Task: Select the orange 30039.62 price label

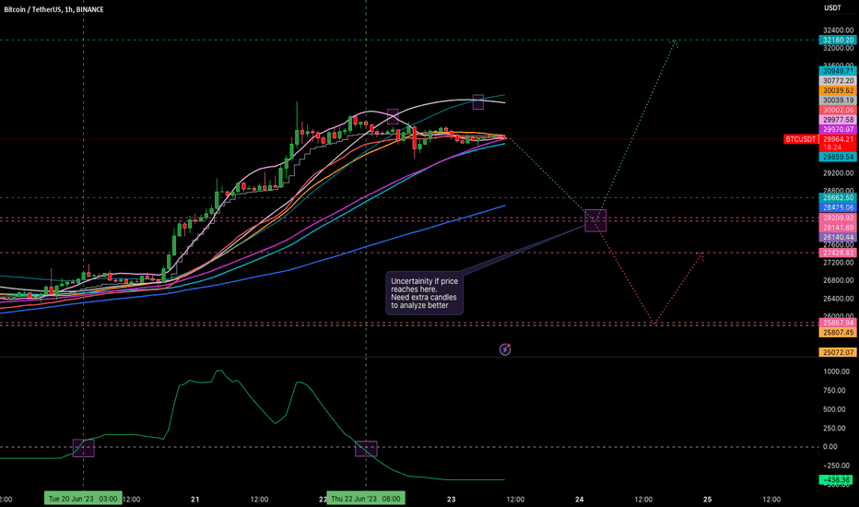Action: (838, 90)
